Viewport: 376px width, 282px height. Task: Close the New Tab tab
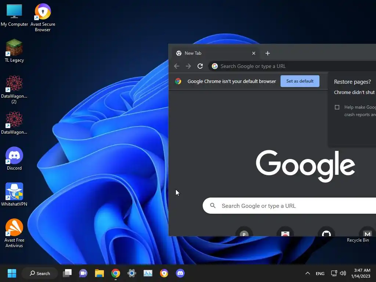pos(254,53)
